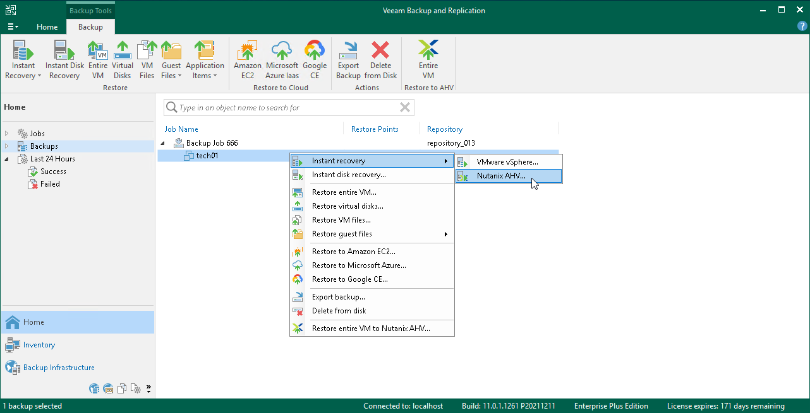Select Restore virtual disks... menu item
Image resolution: width=810 pixels, height=413 pixels.
point(372,206)
